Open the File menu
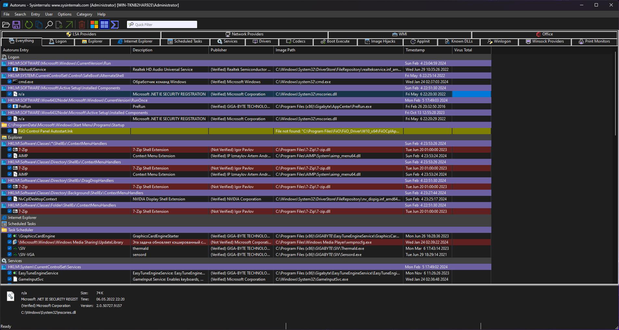Image resolution: width=619 pixels, height=330 pixels. pyautogui.click(x=6, y=14)
